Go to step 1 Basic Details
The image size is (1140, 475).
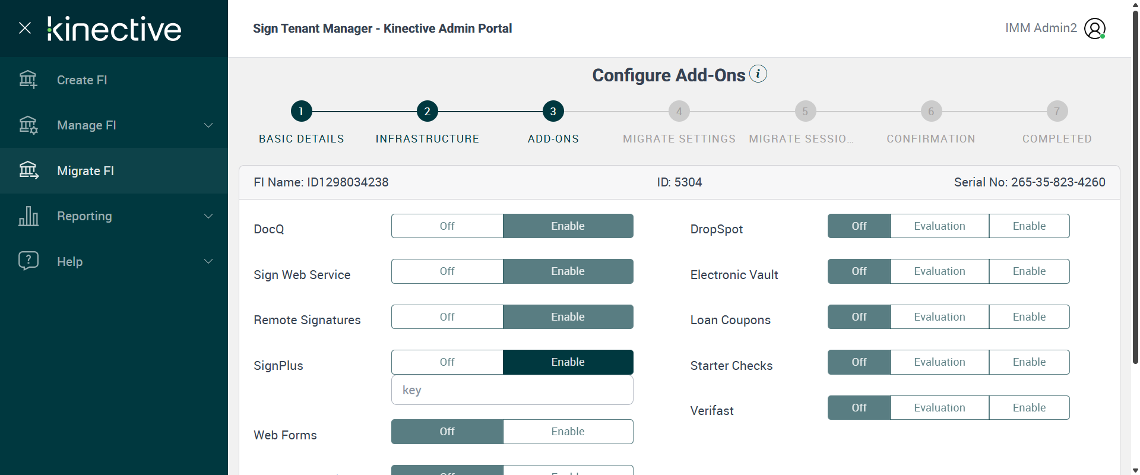point(301,112)
